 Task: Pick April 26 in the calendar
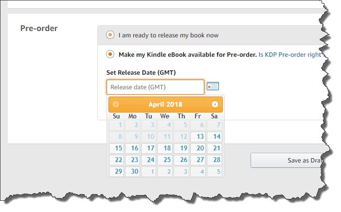(x=181, y=160)
